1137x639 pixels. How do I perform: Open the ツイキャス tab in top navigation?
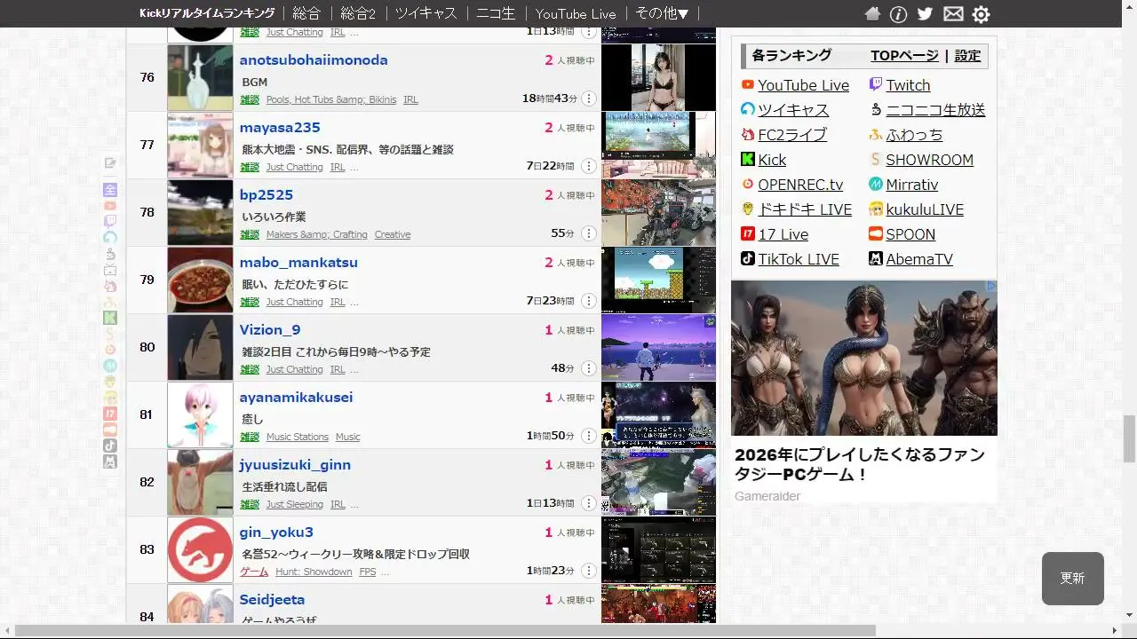click(x=426, y=13)
